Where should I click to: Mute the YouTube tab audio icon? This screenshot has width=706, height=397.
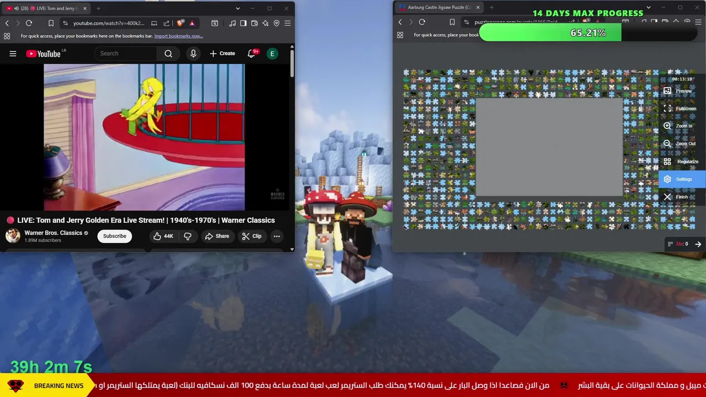click(x=17, y=8)
